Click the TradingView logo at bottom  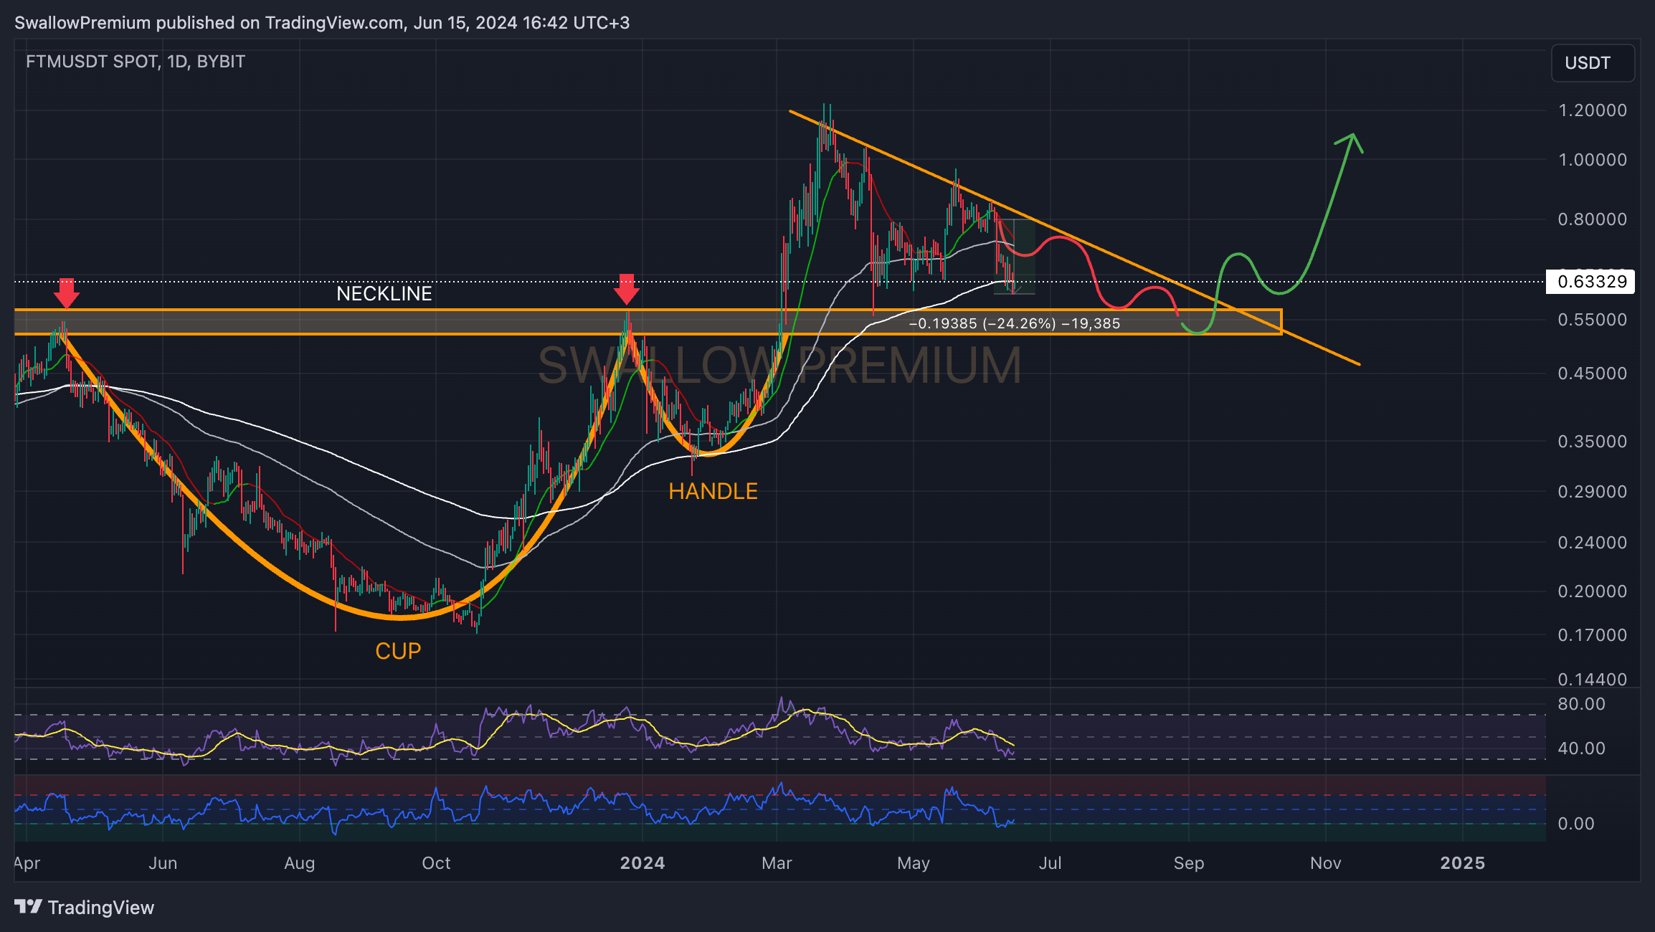(x=84, y=908)
